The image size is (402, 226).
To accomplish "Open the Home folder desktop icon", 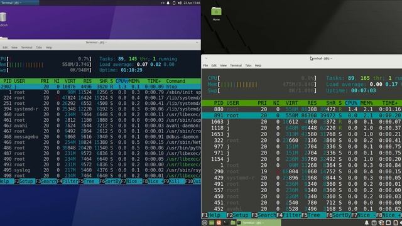I will point(216,14).
